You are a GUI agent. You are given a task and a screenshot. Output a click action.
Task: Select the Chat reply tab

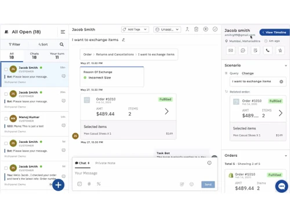[82, 163]
